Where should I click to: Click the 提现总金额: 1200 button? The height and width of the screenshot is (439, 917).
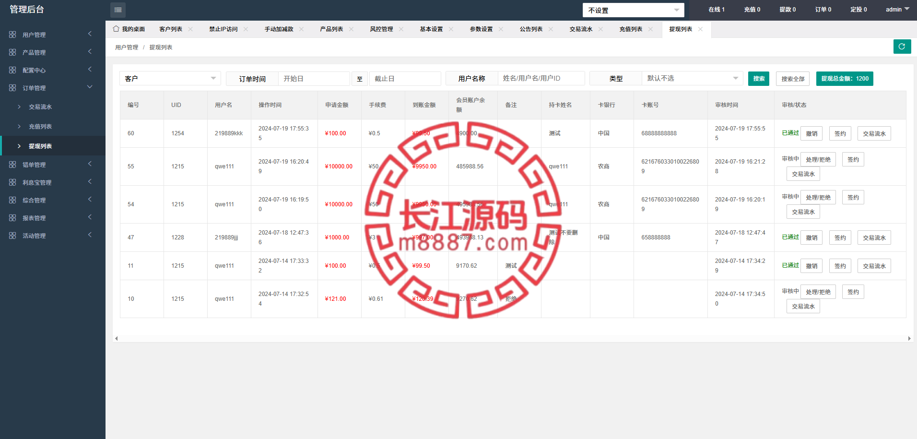[845, 79]
